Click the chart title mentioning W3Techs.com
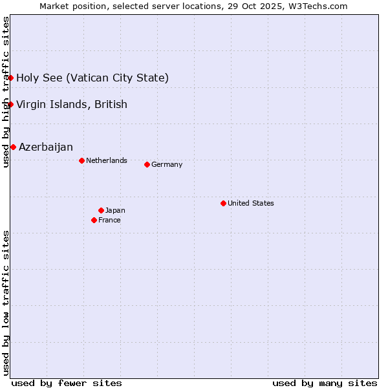 pyautogui.click(x=193, y=6)
